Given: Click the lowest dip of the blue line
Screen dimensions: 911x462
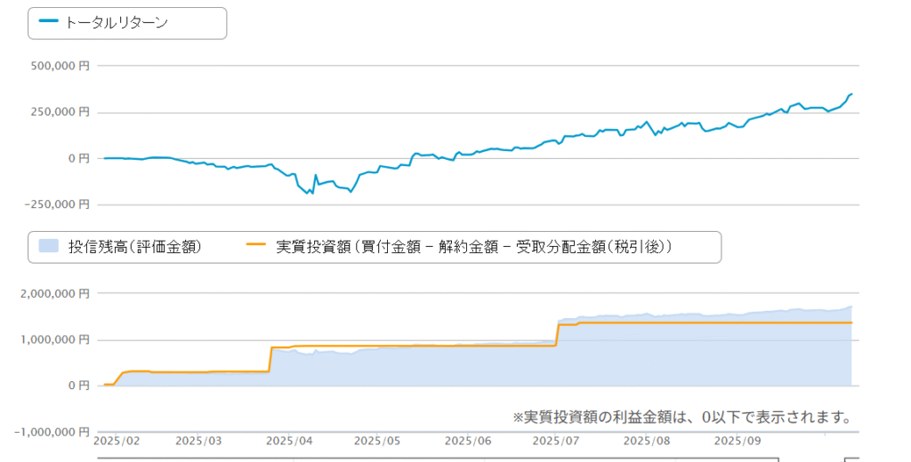Looking at the screenshot, I should click(310, 193).
